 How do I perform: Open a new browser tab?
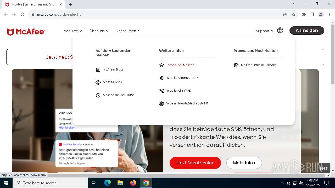click(71, 4)
